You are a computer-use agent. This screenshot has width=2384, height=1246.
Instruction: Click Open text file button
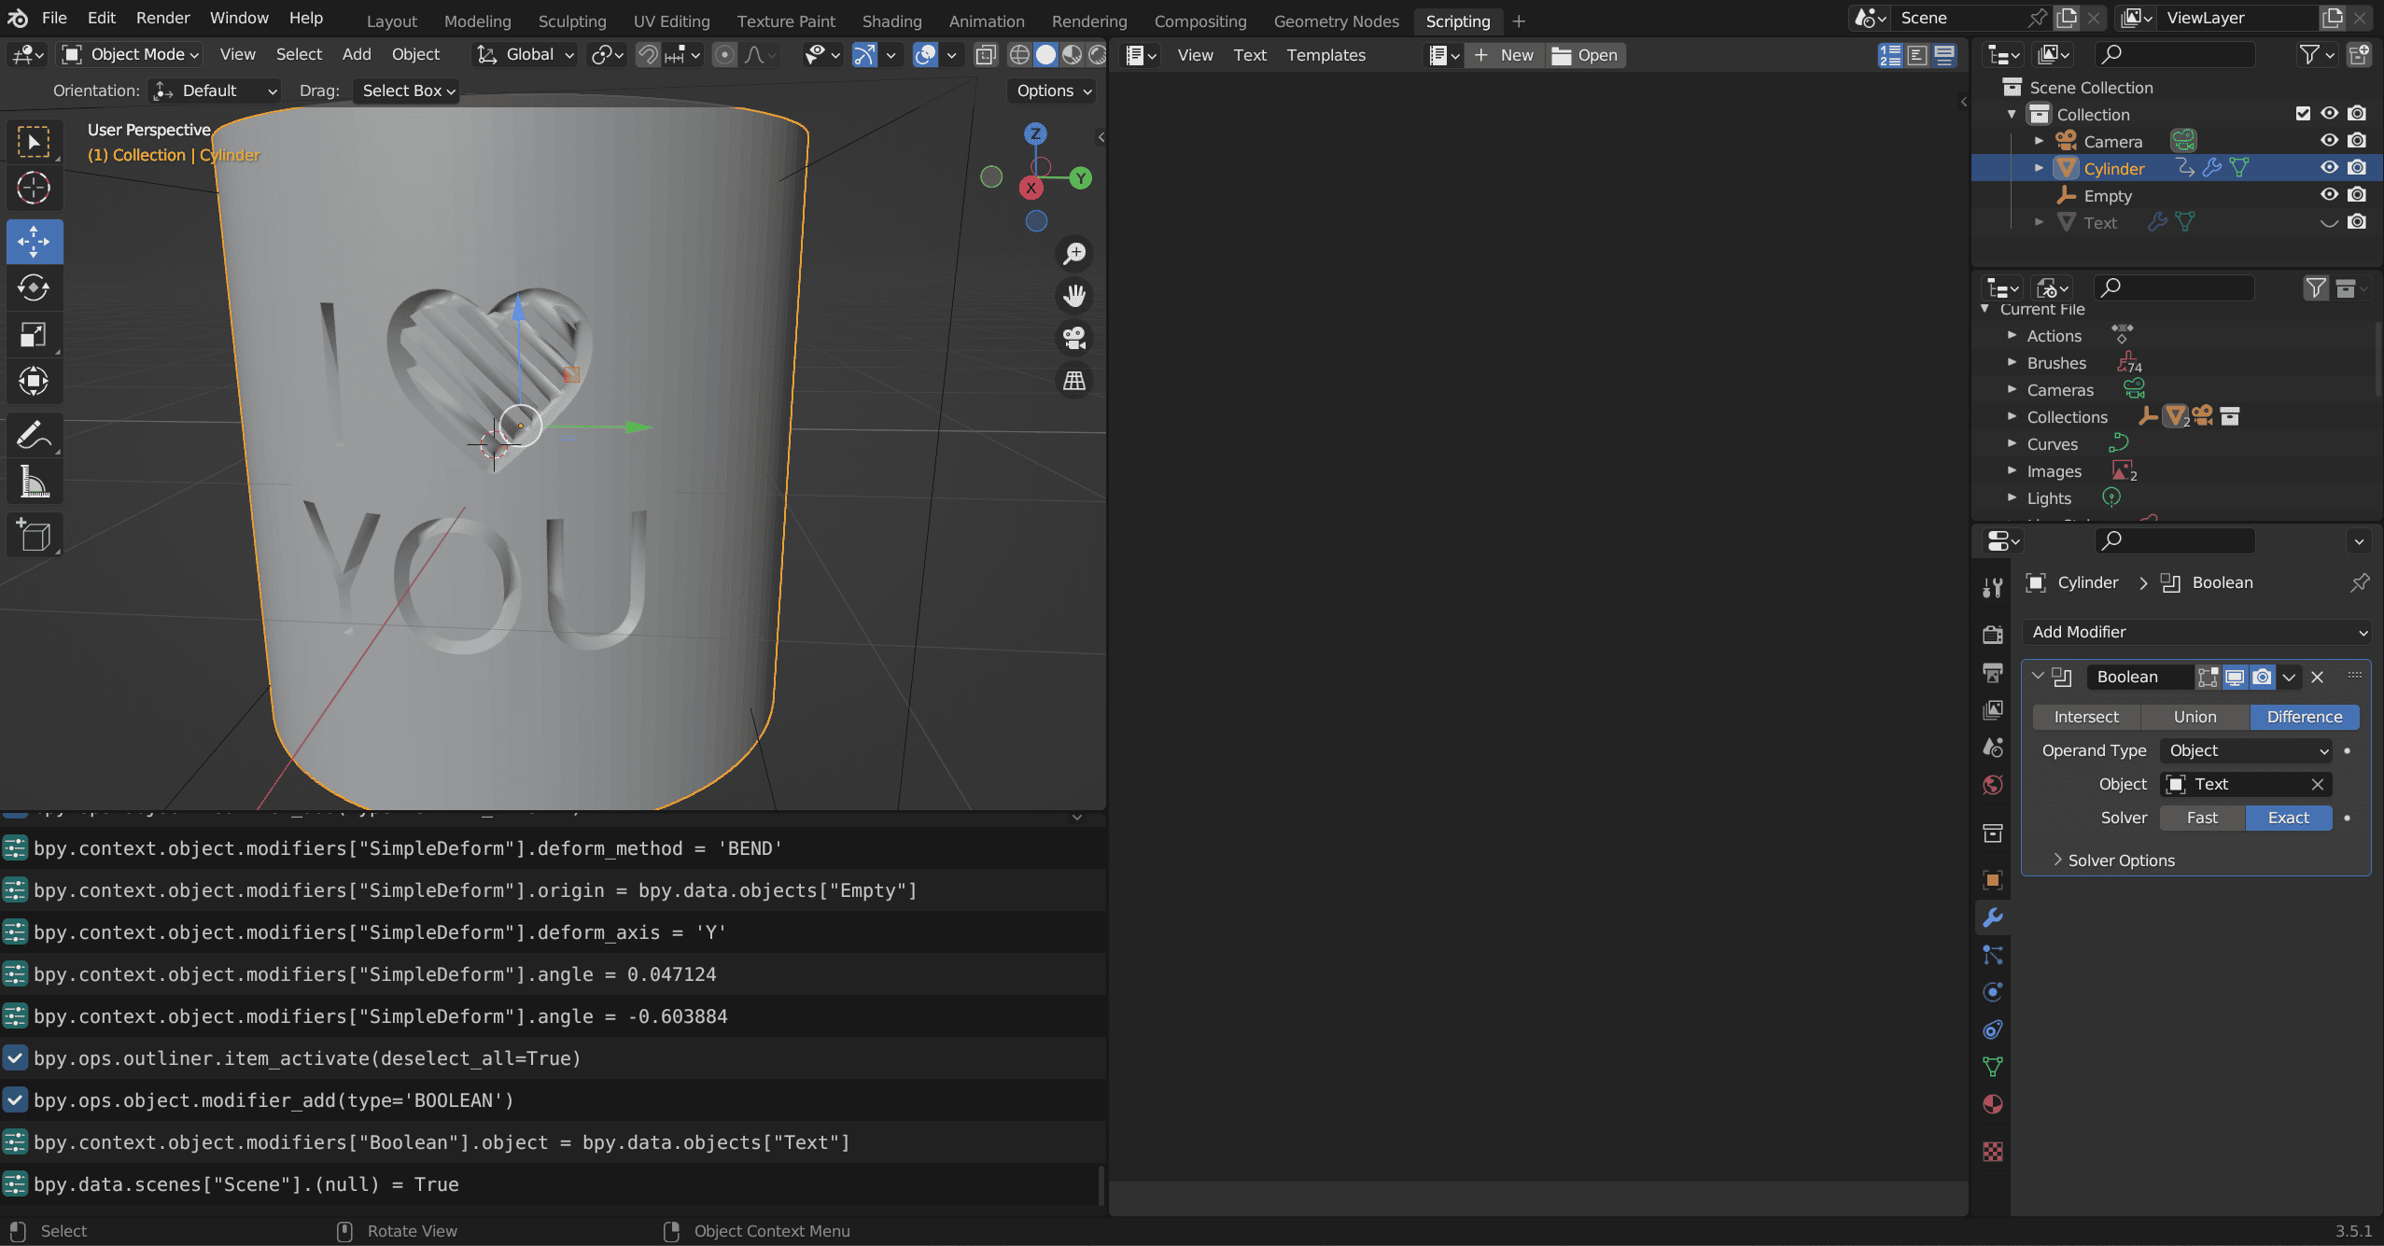click(x=1585, y=55)
